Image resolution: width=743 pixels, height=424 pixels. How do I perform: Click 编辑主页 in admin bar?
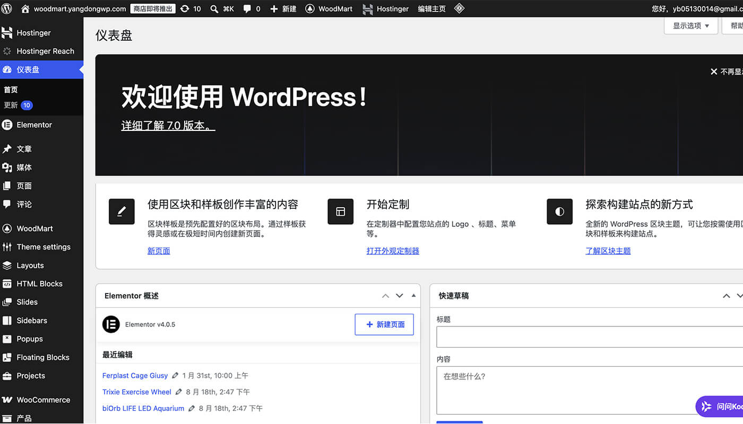(431, 8)
